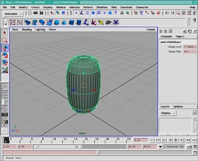Open the Shading menu in viewport

pyautogui.click(x=26, y=30)
